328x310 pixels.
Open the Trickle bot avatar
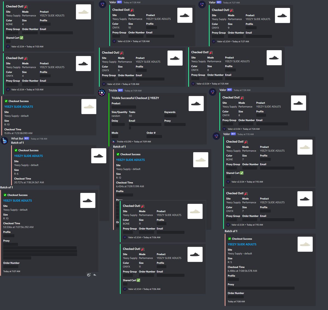pyautogui.click(x=102, y=93)
